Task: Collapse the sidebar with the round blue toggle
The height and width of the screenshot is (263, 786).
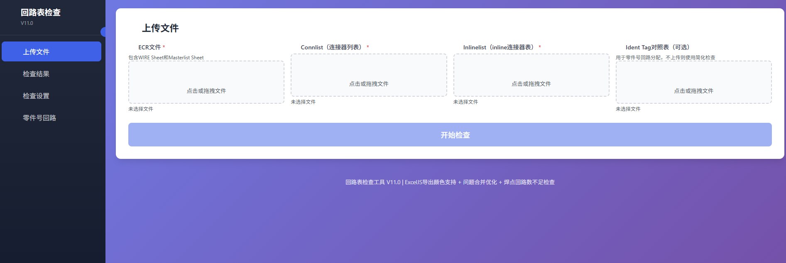Action: tap(103, 32)
